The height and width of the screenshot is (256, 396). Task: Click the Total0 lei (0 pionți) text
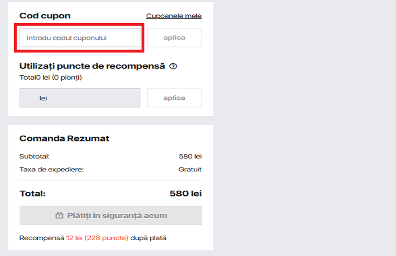pos(51,78)
